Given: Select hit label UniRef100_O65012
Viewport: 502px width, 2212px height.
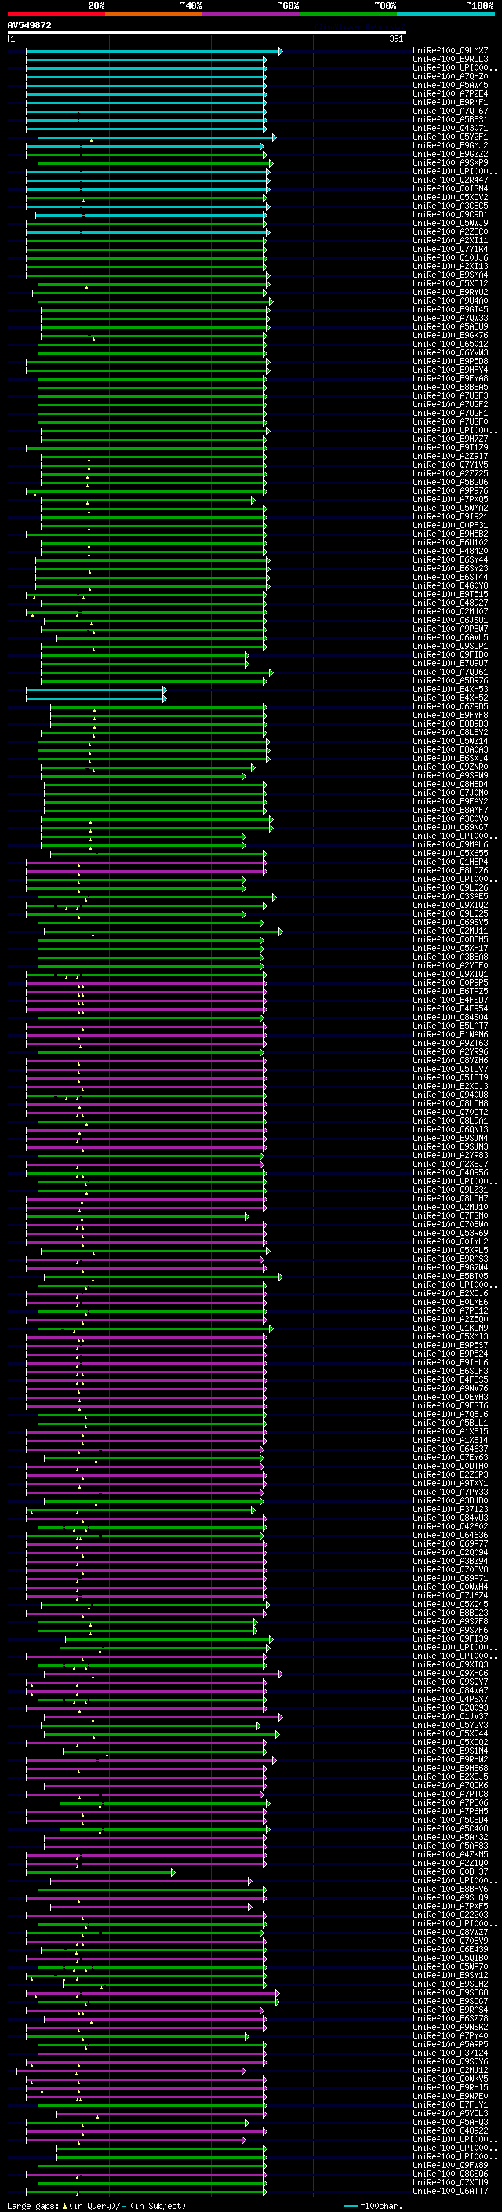Looking at the screenshot, I should [x=450, y=344].
